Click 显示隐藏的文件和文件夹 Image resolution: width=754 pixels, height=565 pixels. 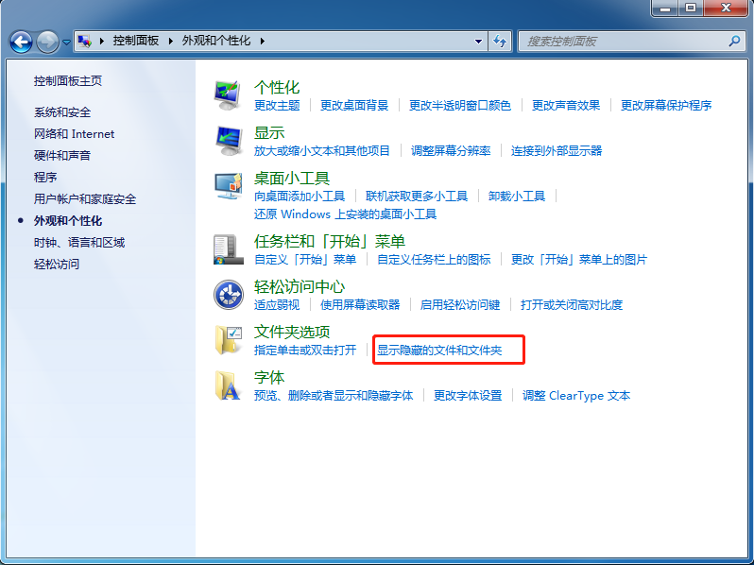click(x=439, y=350)
